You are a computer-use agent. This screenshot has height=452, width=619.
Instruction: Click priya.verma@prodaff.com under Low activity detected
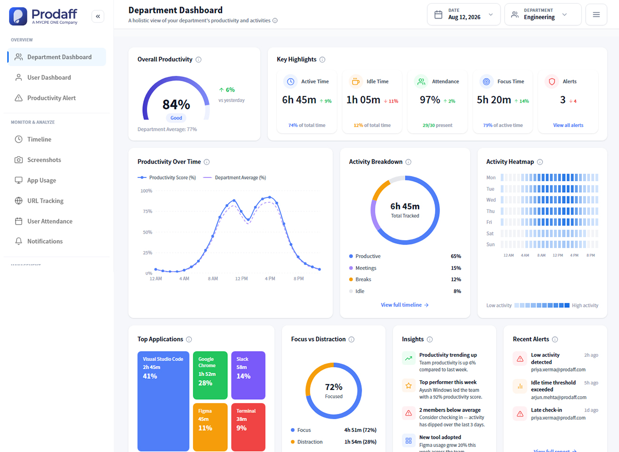pyautogui.click(x=558, y=370)
